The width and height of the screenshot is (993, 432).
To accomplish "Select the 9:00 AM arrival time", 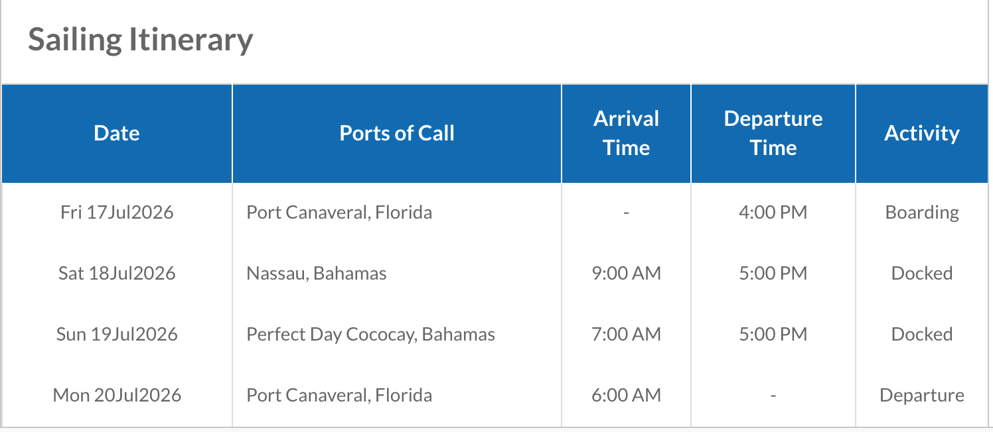I will pos(626,274).
